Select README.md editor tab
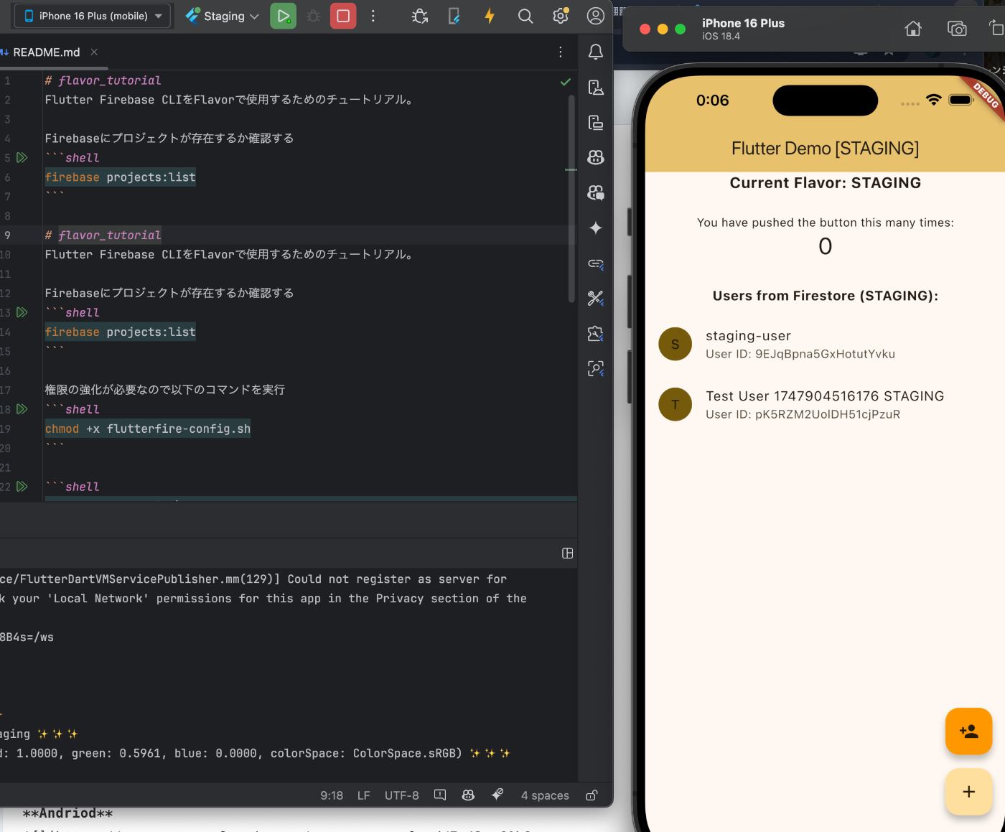 [46, 52]
